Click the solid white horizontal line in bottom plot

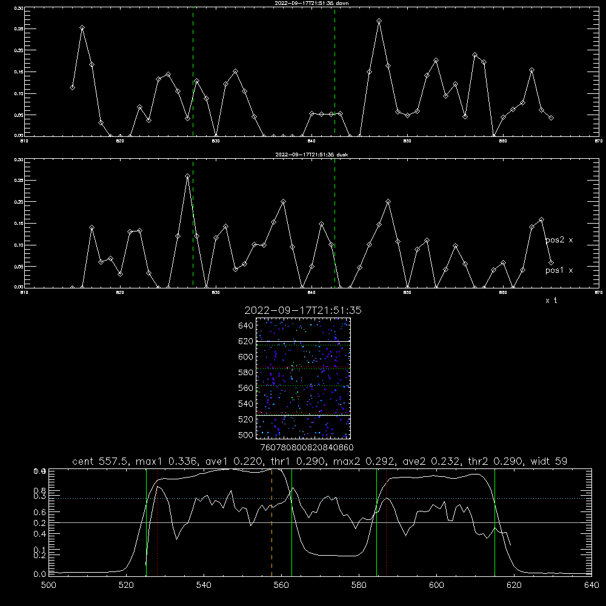[320, 522]
